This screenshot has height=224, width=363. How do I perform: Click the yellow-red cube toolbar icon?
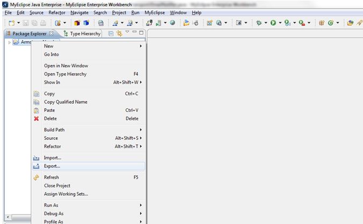coord(77,23)
